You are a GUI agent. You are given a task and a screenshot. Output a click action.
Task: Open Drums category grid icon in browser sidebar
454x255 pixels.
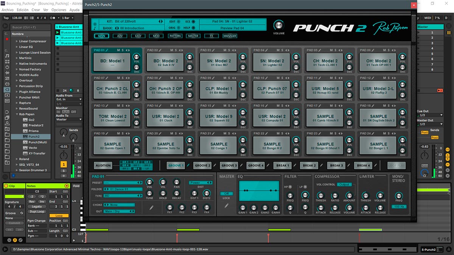7,61
